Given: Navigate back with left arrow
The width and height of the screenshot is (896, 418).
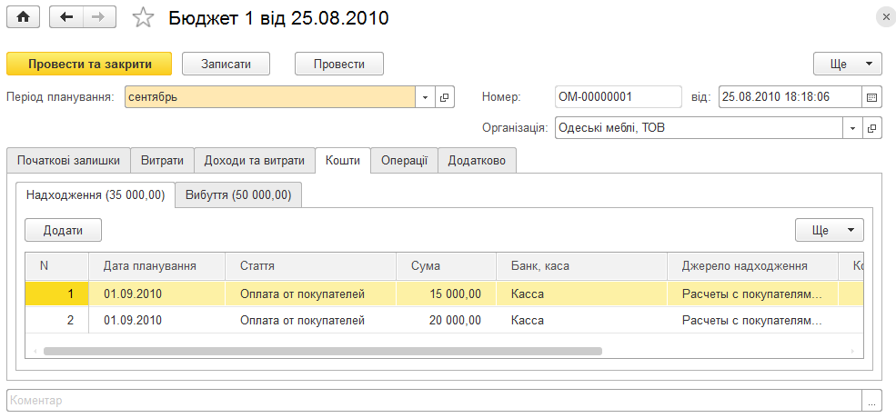Looking at the screenshot, I should click(66, 17).
